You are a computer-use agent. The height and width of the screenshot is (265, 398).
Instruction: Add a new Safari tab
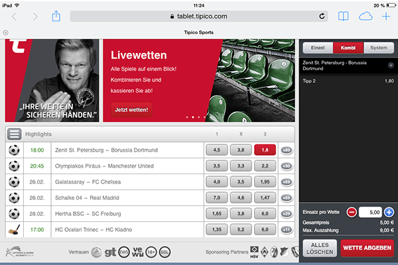click(x=386, y=17)
